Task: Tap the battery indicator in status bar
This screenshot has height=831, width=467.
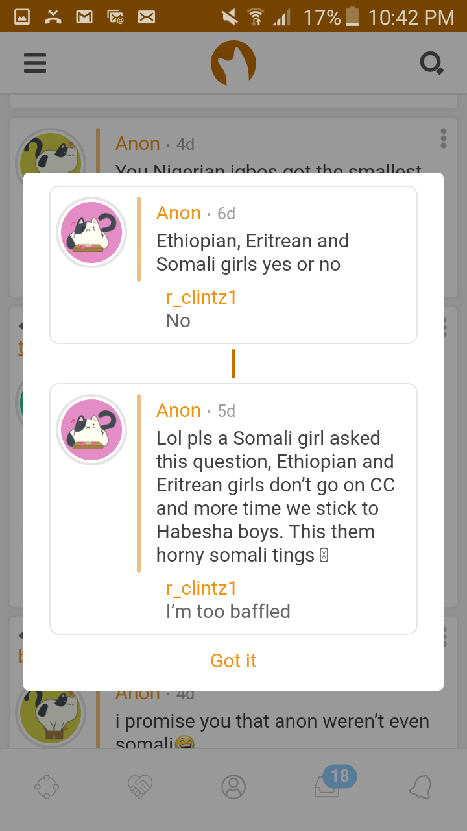Action: click(352, 17)
